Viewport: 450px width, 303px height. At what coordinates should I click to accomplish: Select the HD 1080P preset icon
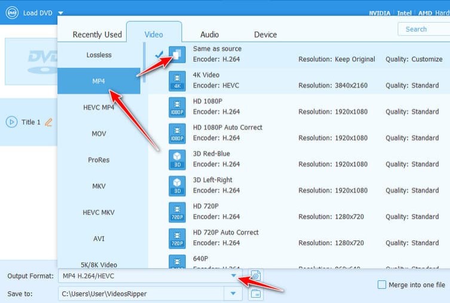(177, 107)
